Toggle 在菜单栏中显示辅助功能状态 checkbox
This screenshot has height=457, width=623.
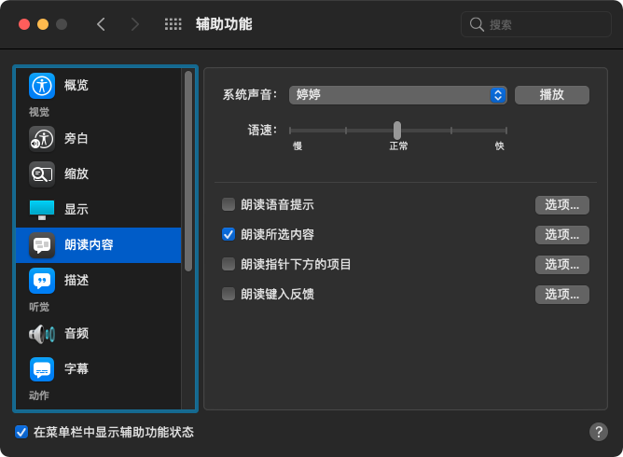click(x=21, y=432)
